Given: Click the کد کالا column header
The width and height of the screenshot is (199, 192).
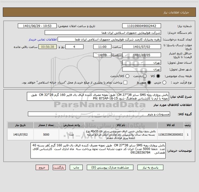Looking at the screenshot, I should pyautogui.click(x=171, y=125).
